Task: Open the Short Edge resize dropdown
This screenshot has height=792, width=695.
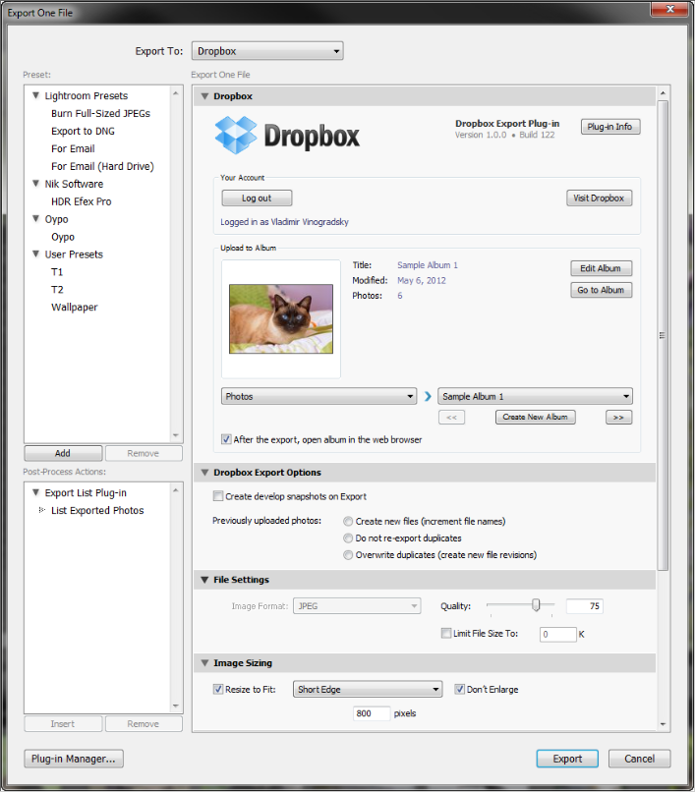Action: pyautogui.click(x=368, y=689)
